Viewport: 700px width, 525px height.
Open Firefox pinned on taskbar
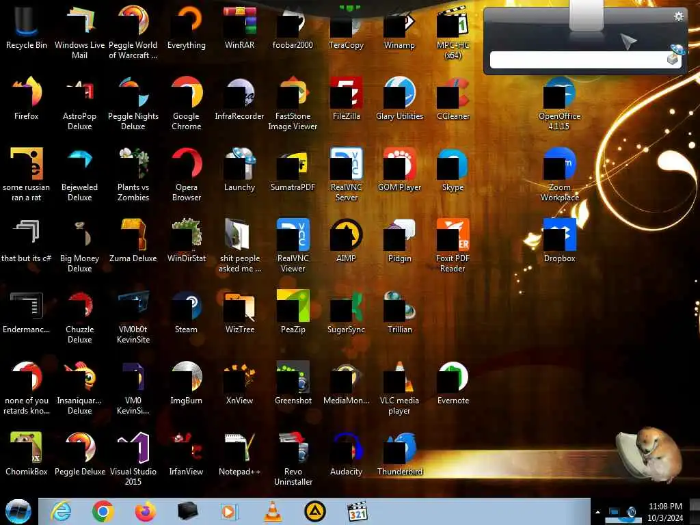pos(146,511)
